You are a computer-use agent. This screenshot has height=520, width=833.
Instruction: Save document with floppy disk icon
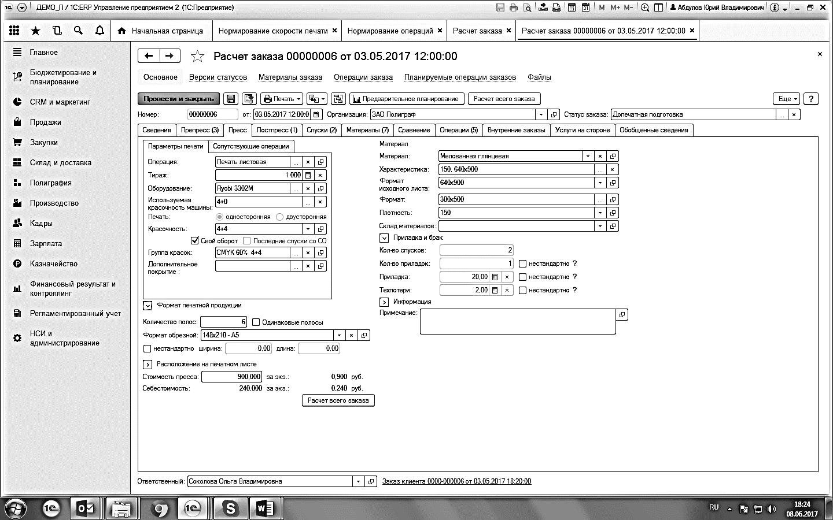click(x=230, y=99)
